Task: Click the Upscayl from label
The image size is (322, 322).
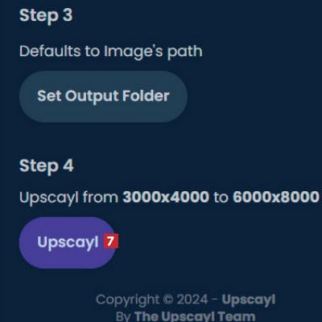Action: [x=68, y=198]
